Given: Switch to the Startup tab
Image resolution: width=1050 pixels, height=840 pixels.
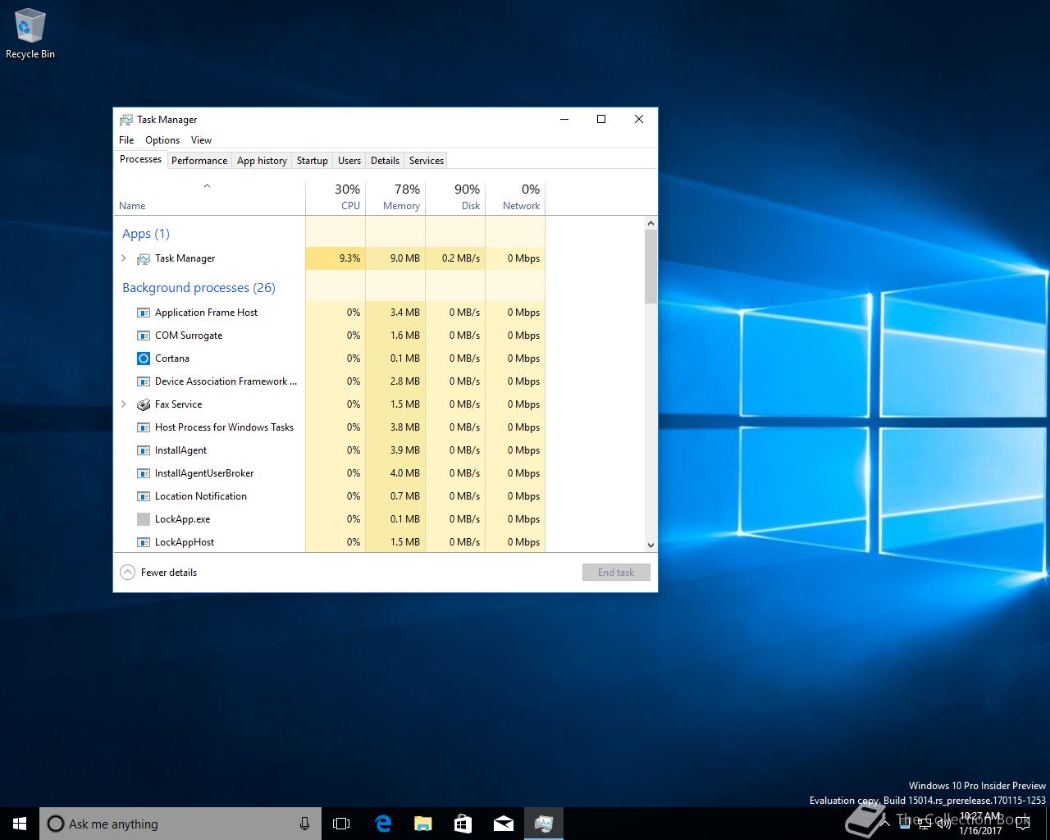Looking at the screenshot, I should click(x=312, y=161).
